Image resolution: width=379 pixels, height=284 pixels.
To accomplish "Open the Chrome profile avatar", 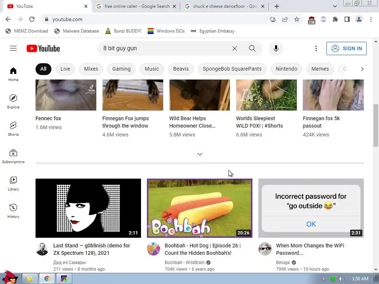I will (359, 19).
